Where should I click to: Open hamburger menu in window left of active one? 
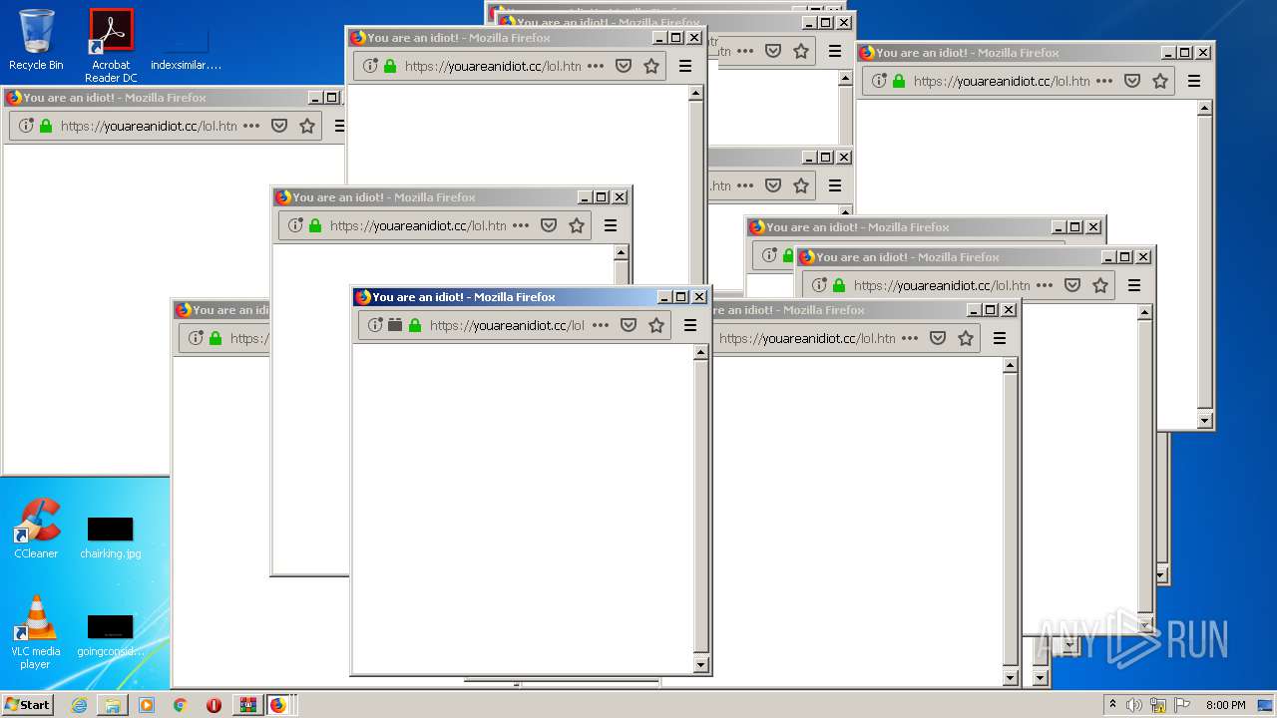pos(611,225)
